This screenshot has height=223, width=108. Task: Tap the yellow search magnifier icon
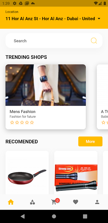[94, 41]
